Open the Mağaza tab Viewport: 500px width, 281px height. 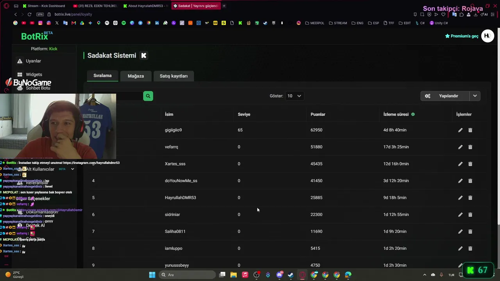click(136, 76)
